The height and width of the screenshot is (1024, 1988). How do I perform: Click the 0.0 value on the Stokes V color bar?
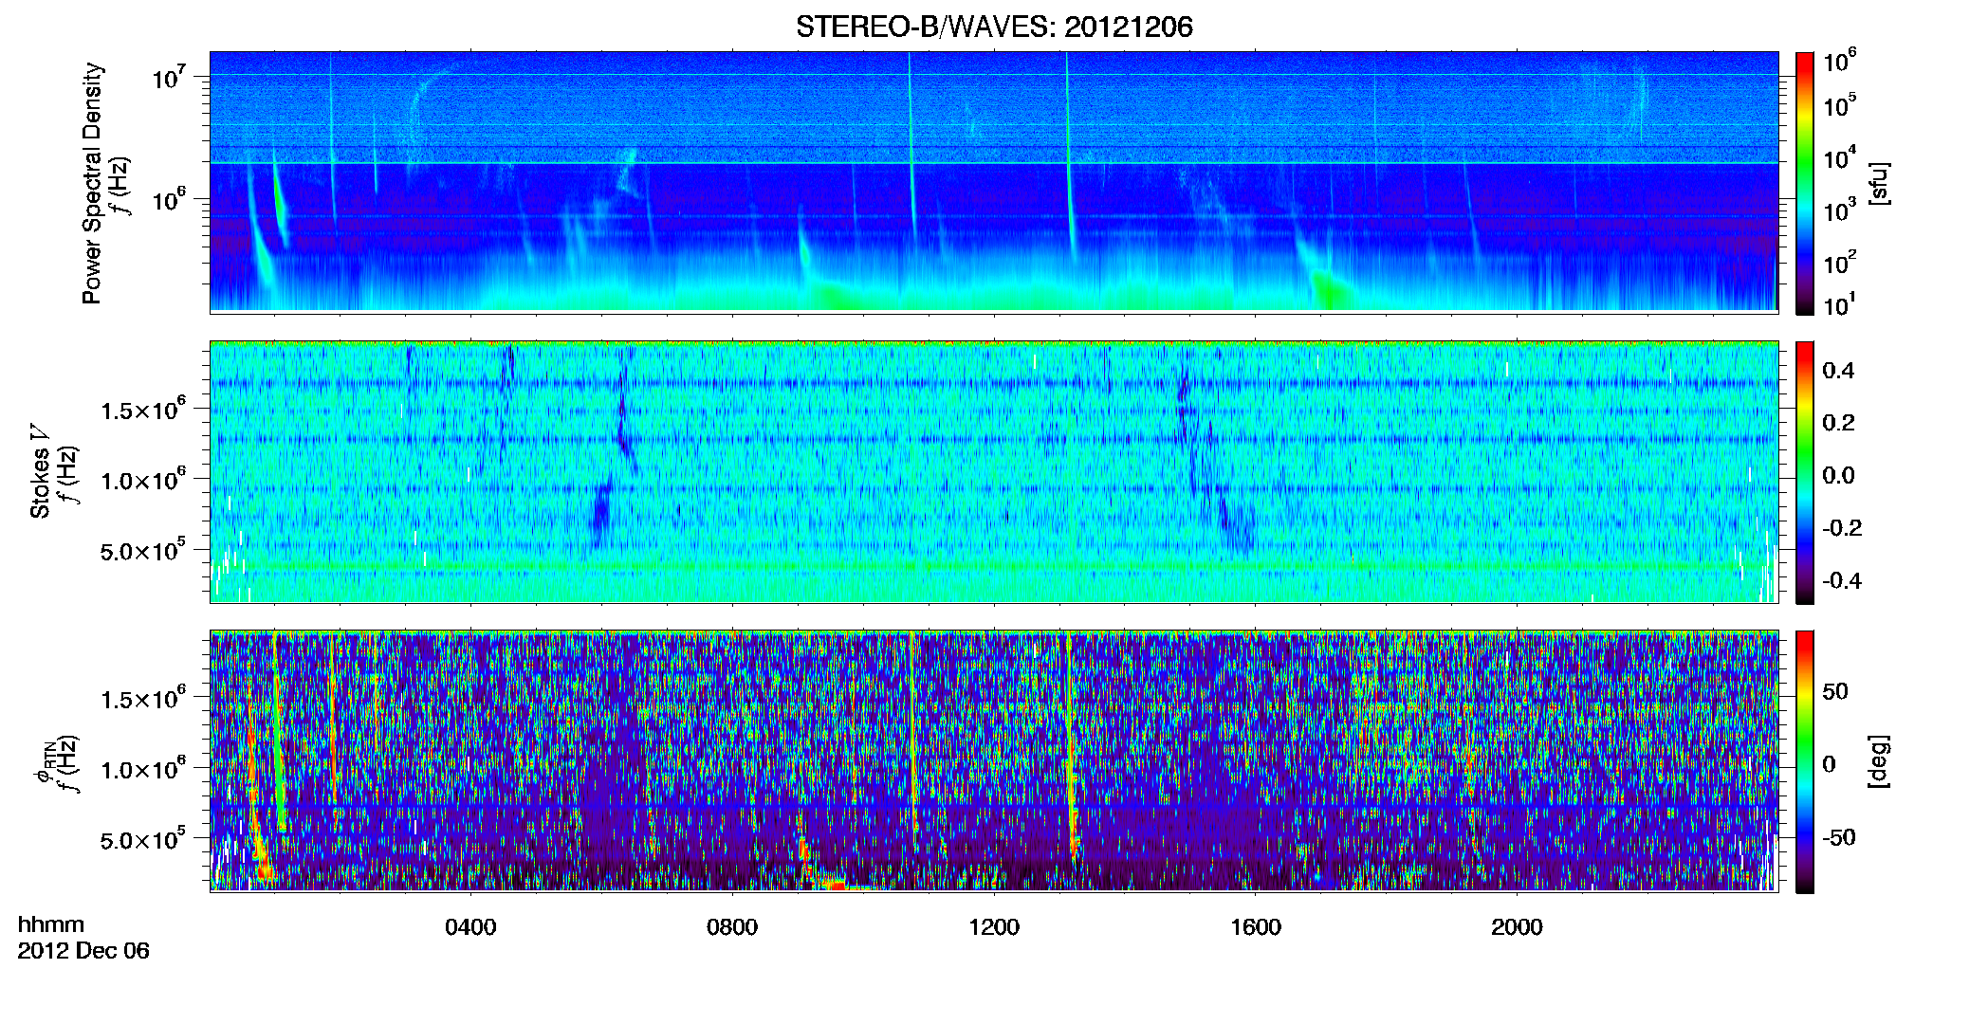tap(1838, 476)
